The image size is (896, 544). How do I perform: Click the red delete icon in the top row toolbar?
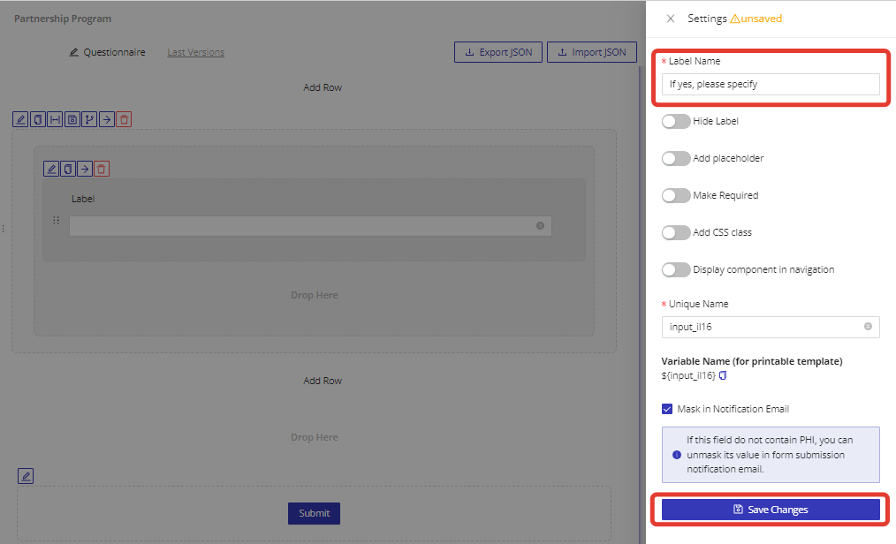coord(124,119)
